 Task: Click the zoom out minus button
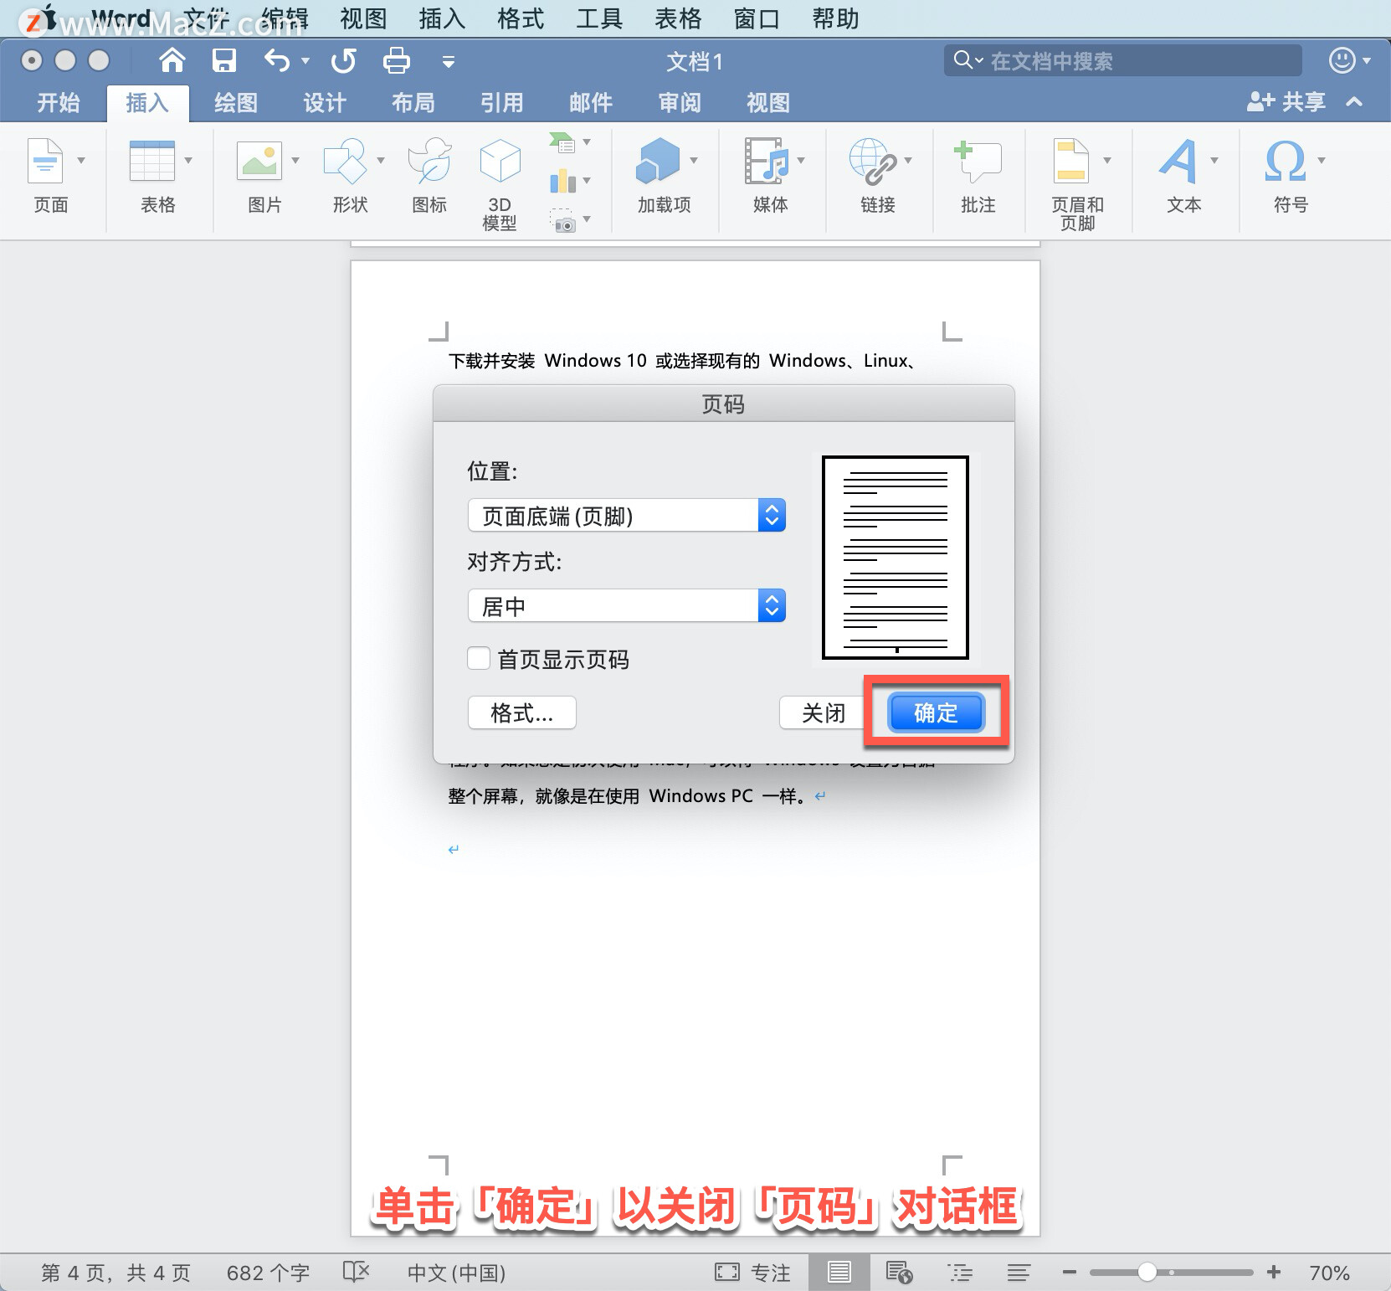1069,1273
